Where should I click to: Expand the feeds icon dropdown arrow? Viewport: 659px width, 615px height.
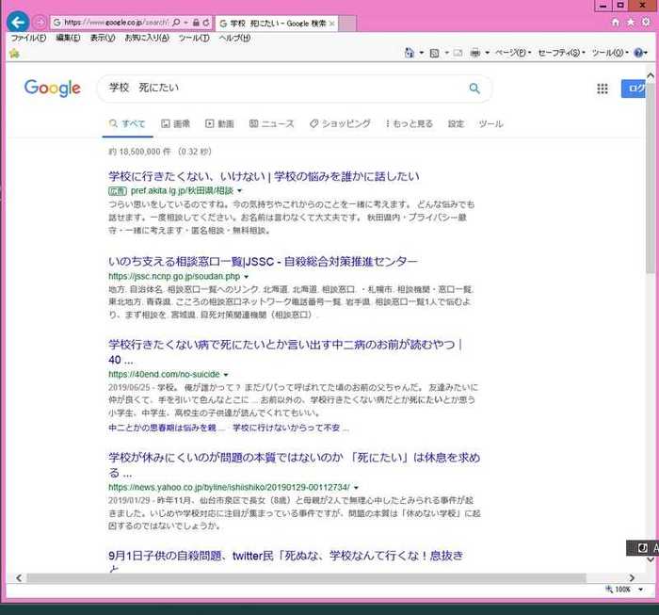[447, 53]
